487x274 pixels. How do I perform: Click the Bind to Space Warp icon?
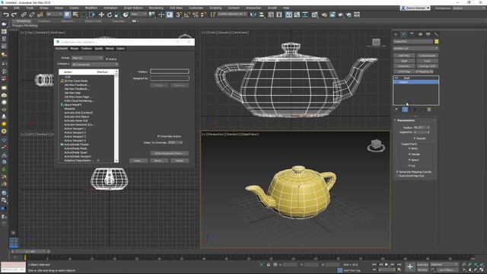(40, 14)
